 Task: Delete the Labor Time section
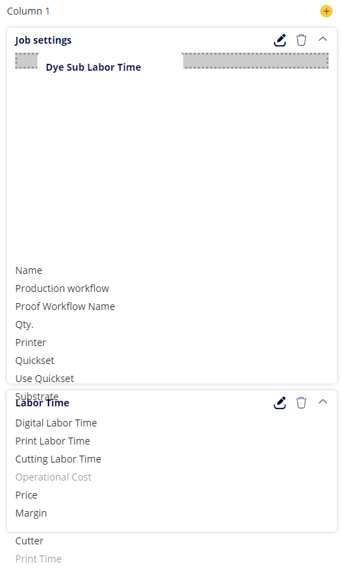coord(301,402)
